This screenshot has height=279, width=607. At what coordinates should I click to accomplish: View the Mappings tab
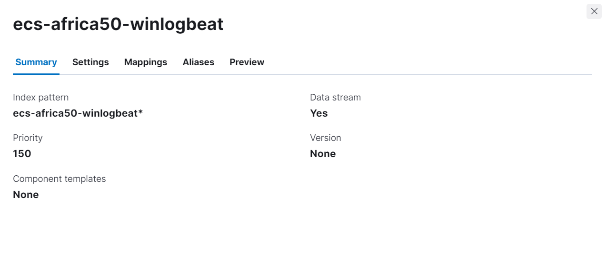coord(146,62)
